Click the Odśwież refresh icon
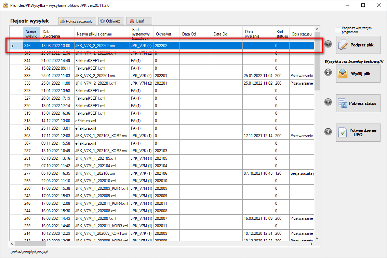 (x=103, y=21)
